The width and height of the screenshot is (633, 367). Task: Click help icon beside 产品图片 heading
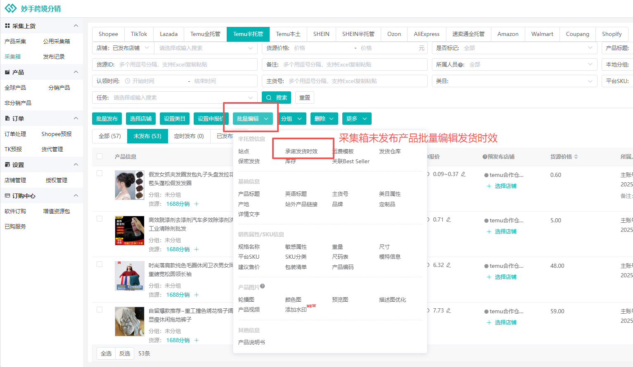pyautogui.click(x=263, y=286)
